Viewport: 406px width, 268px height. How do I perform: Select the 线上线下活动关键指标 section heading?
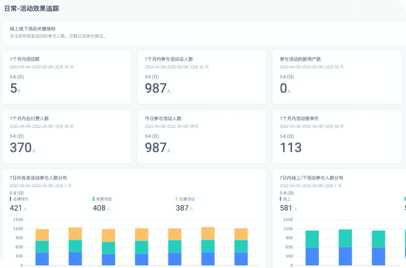click(32, 29)
